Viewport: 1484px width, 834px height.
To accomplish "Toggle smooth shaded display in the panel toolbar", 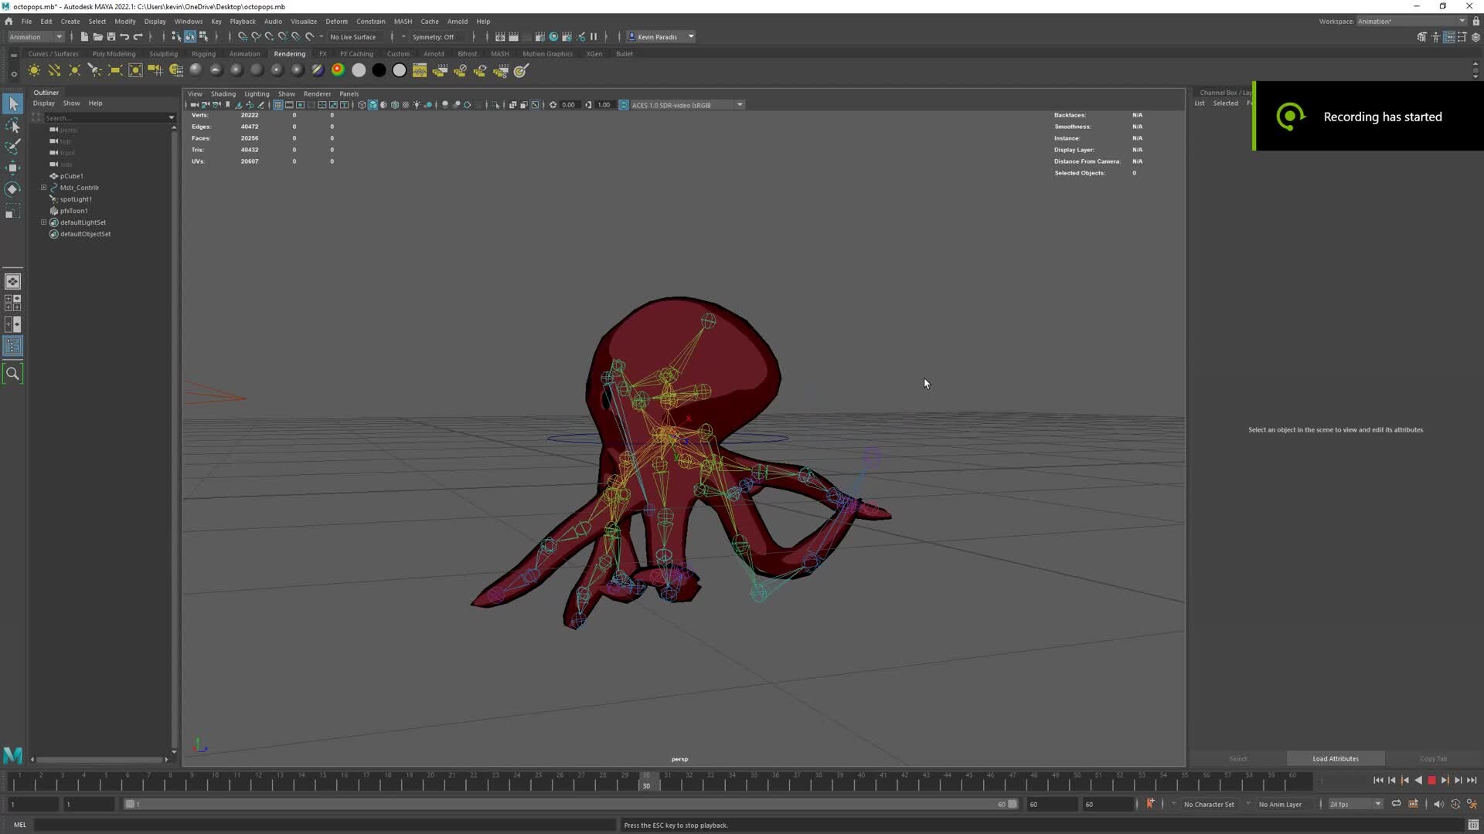I will [x=373, y=105].
